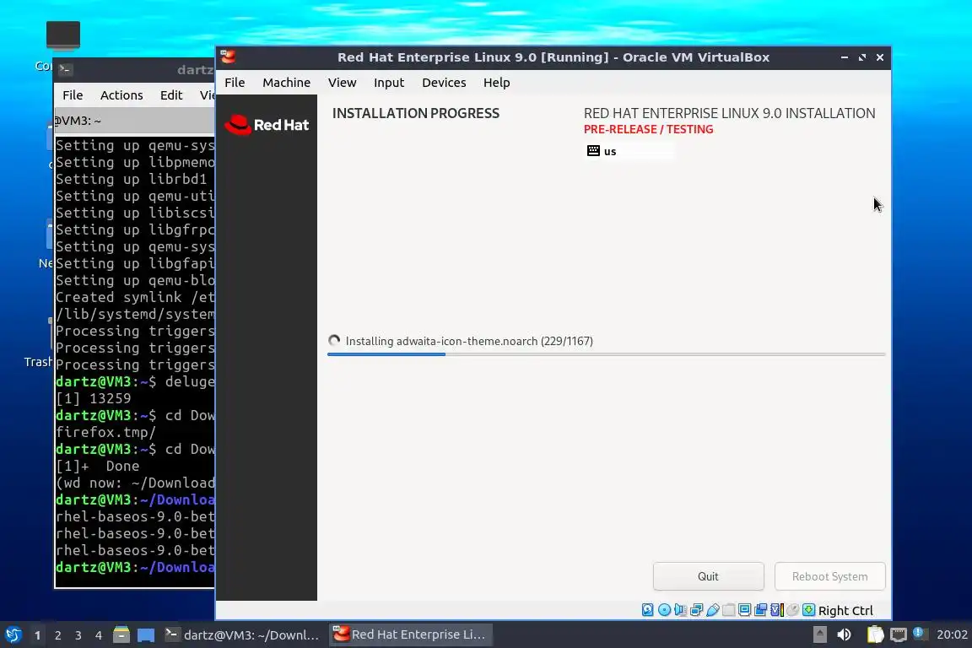Screen dimensions: 972x648
Task: Click the Computer desktop icon
Action: click(62, 36)
